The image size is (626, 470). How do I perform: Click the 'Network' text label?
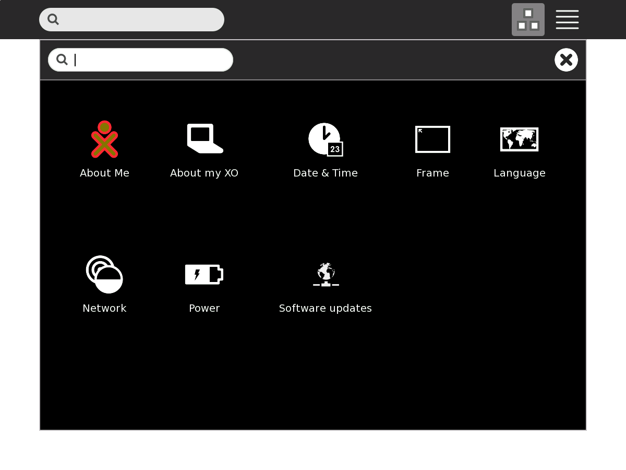(104, 308)
